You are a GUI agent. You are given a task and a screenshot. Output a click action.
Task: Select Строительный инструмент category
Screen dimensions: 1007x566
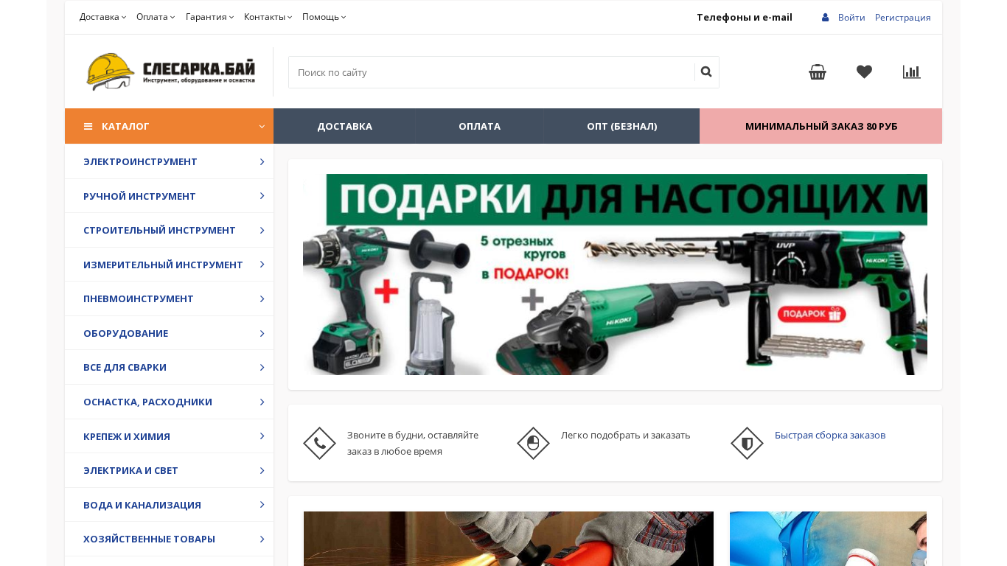point(159,230)
